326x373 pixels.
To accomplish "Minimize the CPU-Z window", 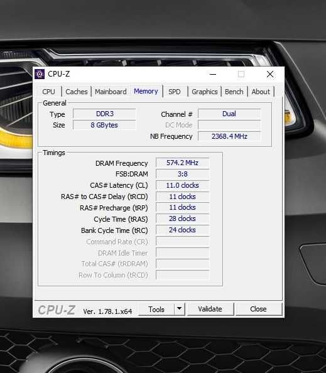I will tap(213, 74).
